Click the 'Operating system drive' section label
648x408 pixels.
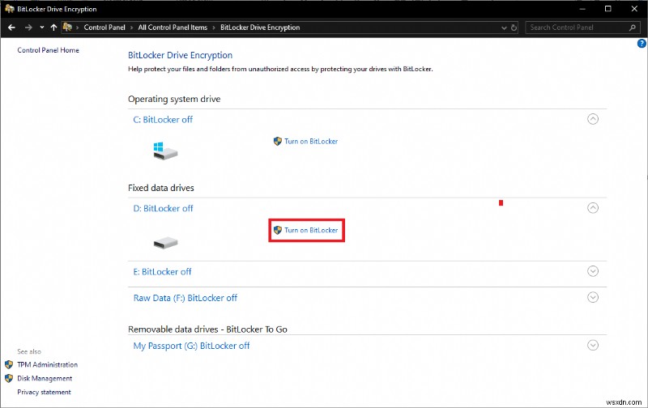(x=174, y=99)
